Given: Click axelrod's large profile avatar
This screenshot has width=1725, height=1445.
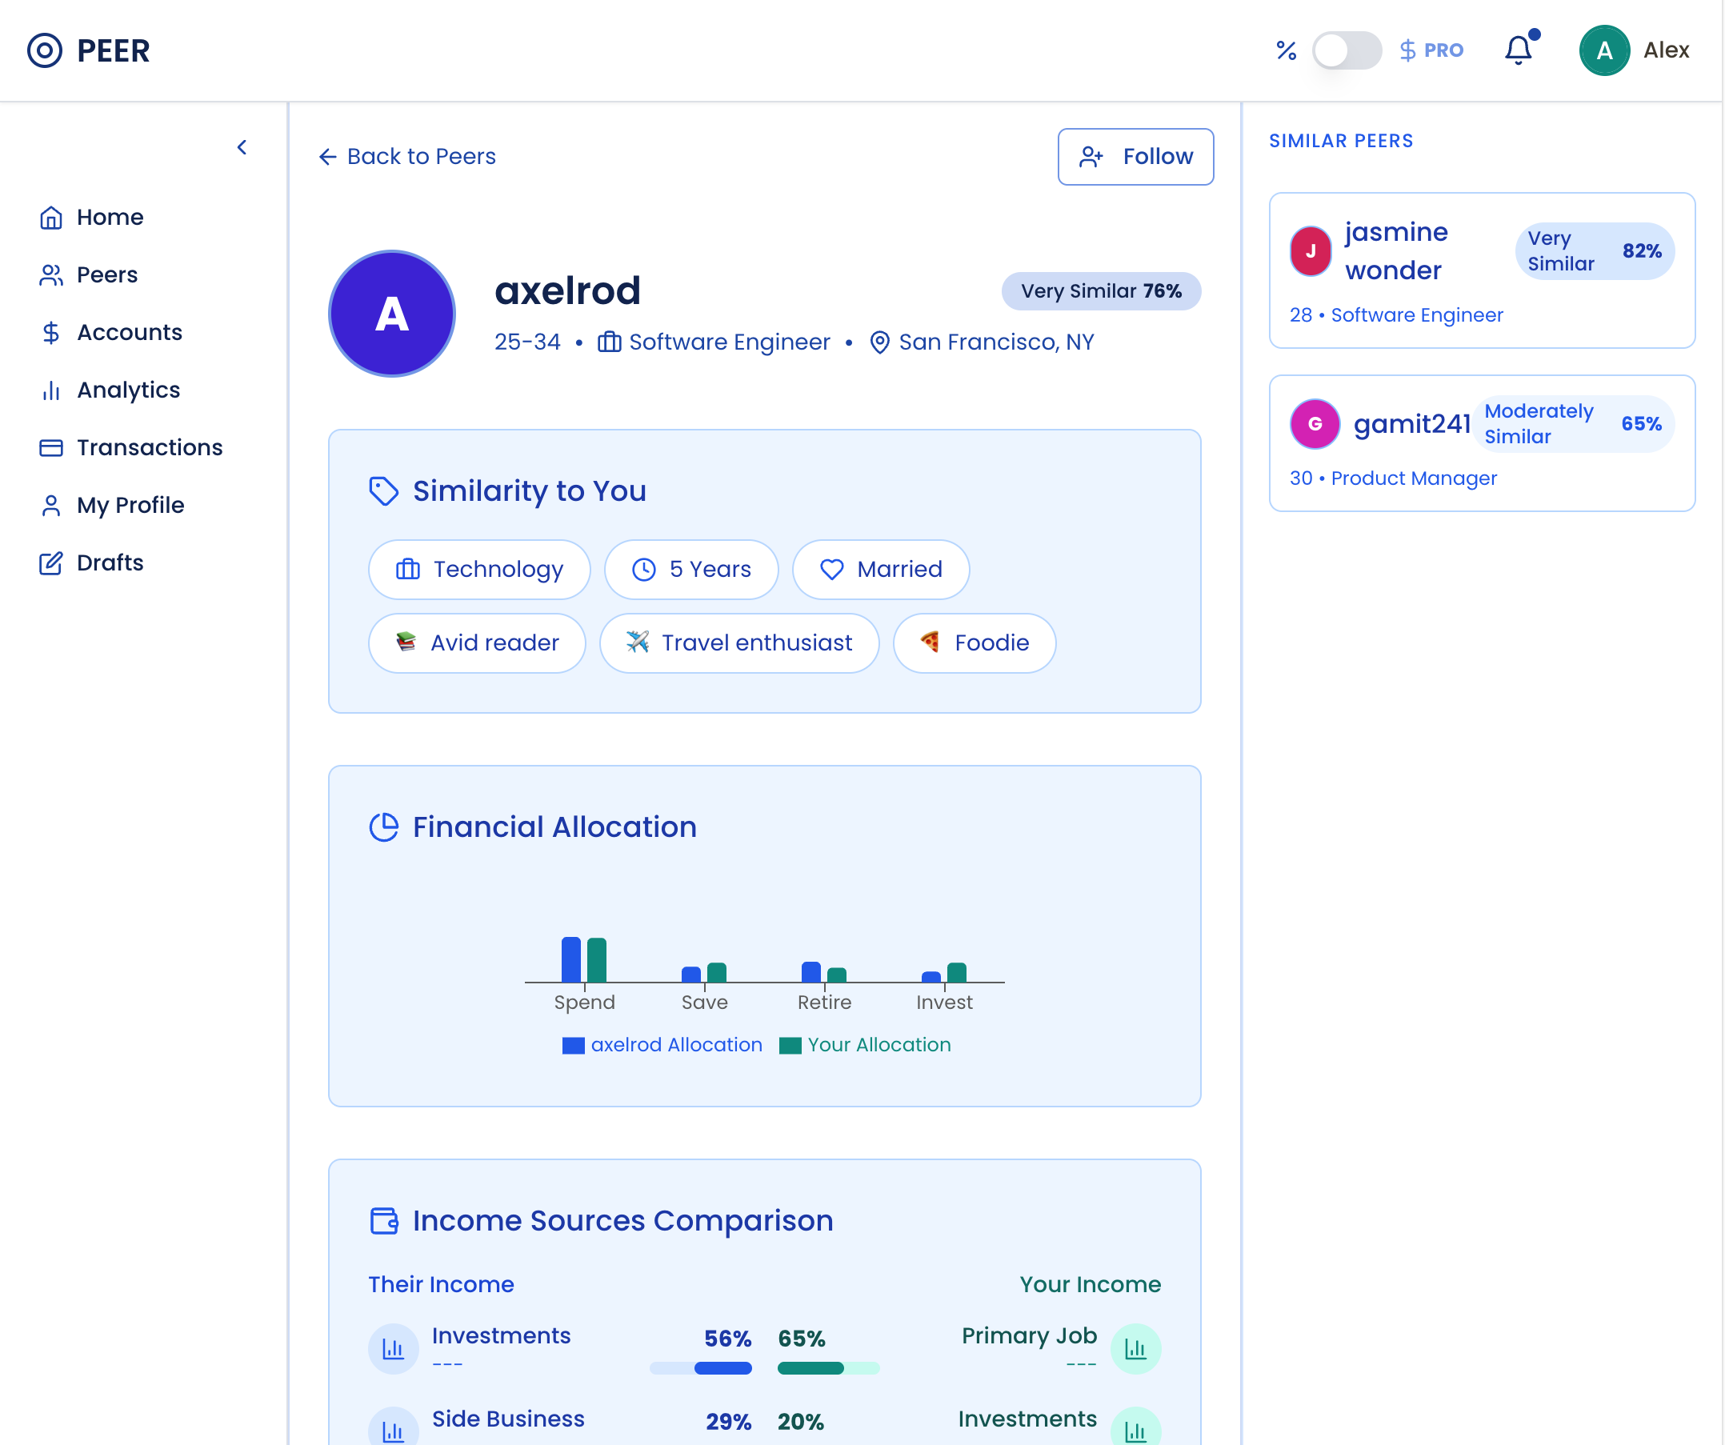Looking at the screenshot, I should click(392, 314).
